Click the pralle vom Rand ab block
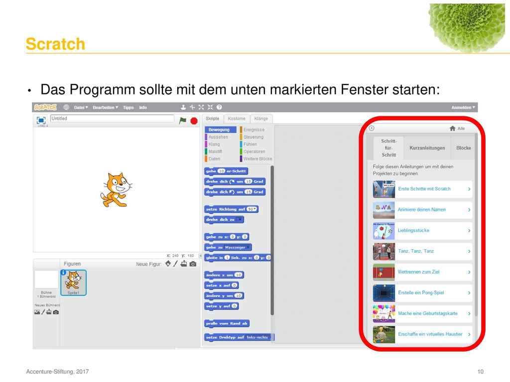Viewport: 510px width, 382px height. pyautogui.click(x=227, y=323)
